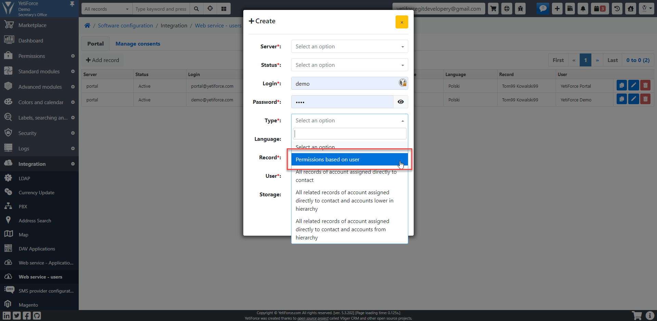The width and height of the screenshot is (657, 321).
Task: Click the footer shopping cart icon
Action: tap(636, 316)
